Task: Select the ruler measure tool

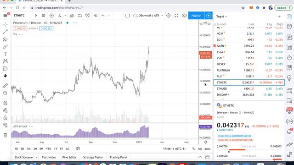Action: coord(5,86)
